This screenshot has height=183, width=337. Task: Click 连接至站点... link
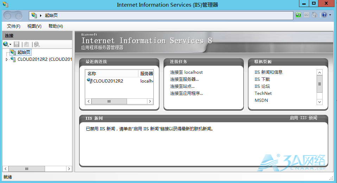(182, 86)
